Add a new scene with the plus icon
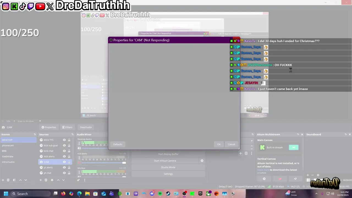The image size is (352, 198). (3, 180)
